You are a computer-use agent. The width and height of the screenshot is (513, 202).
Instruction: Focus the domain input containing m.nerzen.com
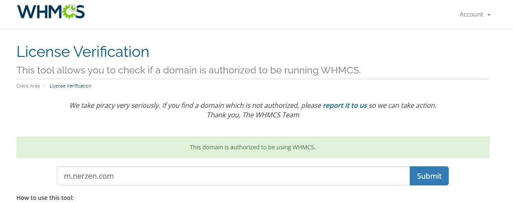click(x=233, y=176)
